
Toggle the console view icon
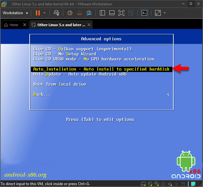tap(144, 13)
